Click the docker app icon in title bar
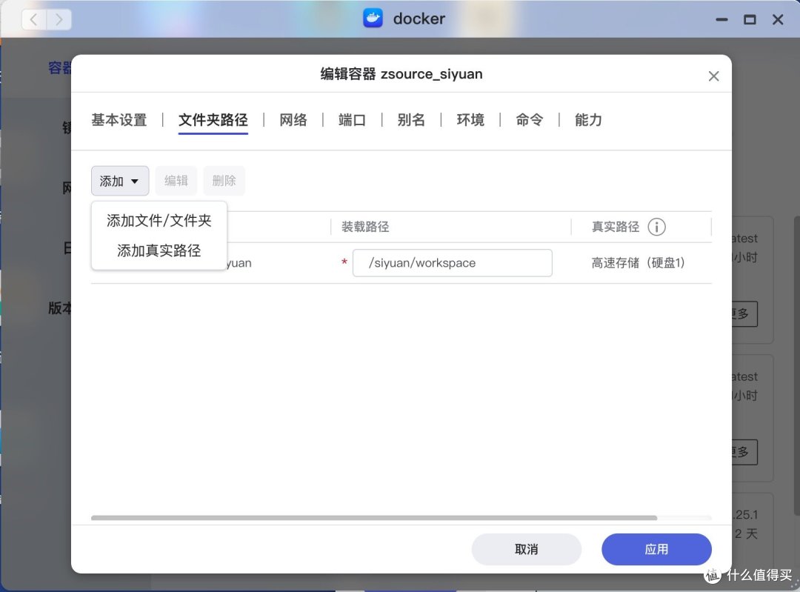Image resolution: width=800 pixels, height=592 pixels. (373, 19)
